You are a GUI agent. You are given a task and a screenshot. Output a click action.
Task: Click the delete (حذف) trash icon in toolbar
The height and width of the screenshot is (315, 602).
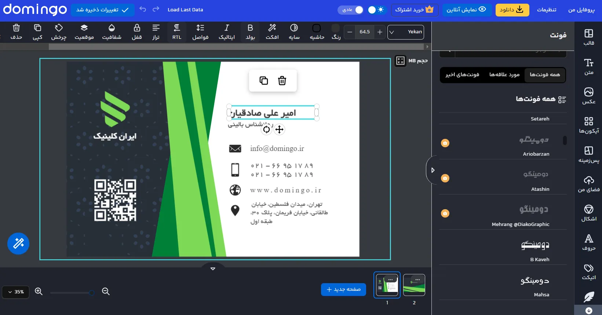[16, 32]
